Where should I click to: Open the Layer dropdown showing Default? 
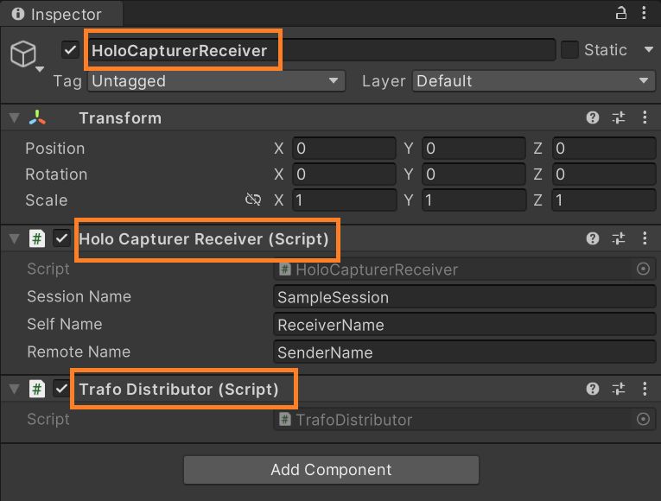(x=533, y=81)
